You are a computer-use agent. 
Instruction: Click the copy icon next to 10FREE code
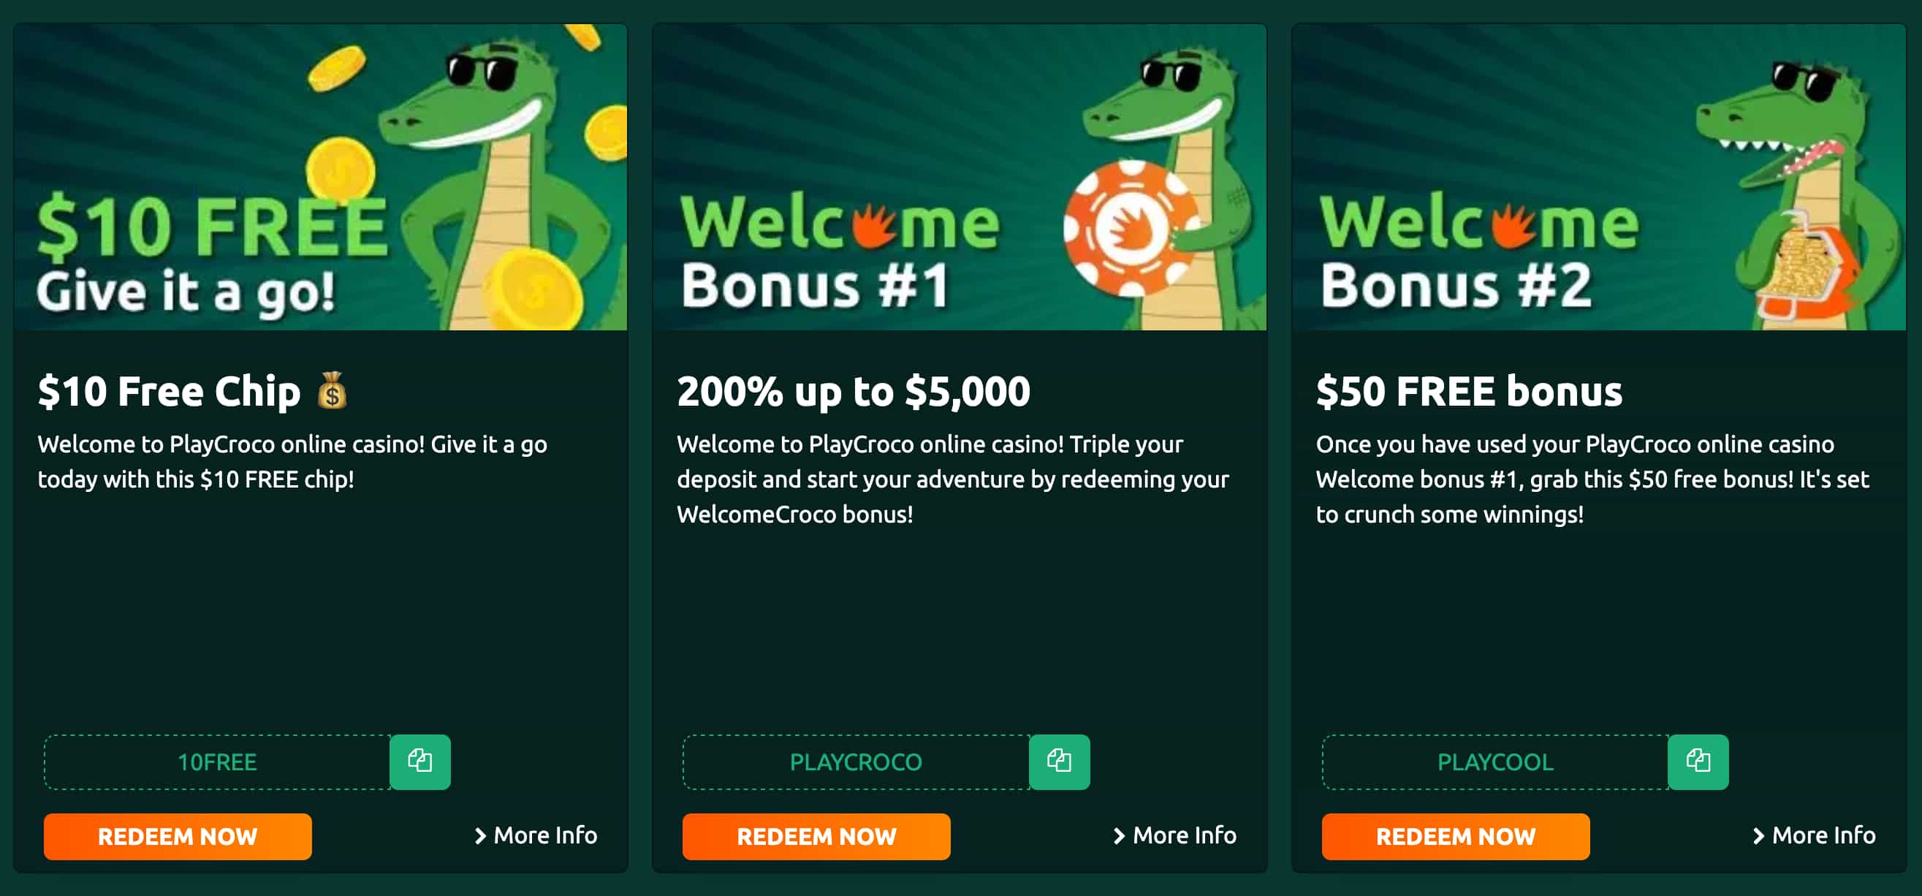(420, 762)
